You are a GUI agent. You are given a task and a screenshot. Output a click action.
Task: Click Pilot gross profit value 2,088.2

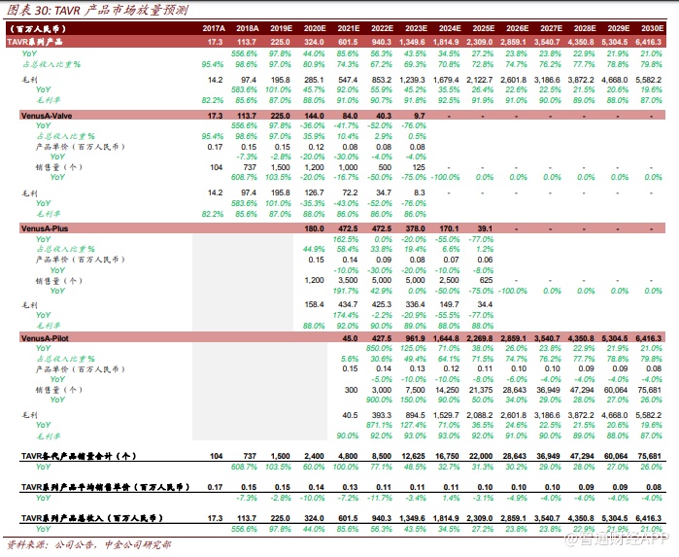[x=480, y=415]
